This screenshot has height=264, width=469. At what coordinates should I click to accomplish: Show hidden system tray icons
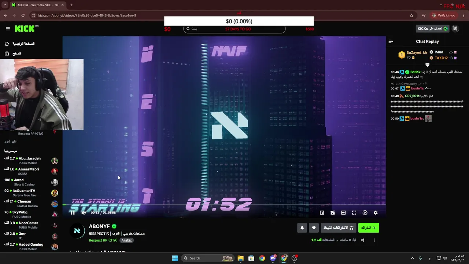(412, 258)
